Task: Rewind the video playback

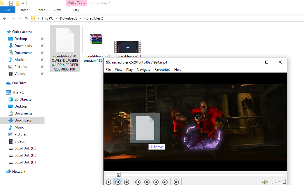Action: pos(147,182)
